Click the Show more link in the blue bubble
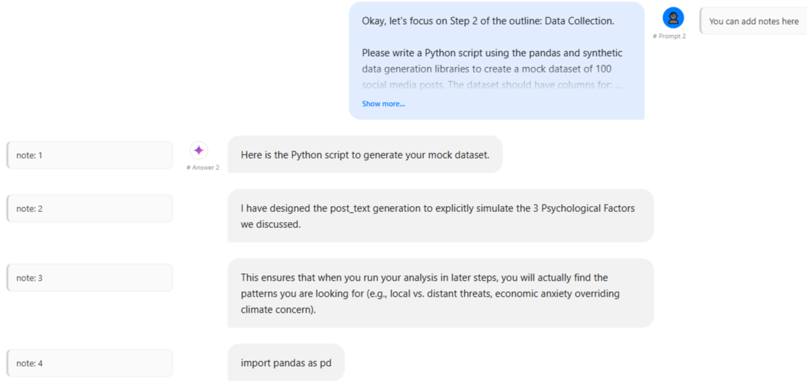 [383, 103]
